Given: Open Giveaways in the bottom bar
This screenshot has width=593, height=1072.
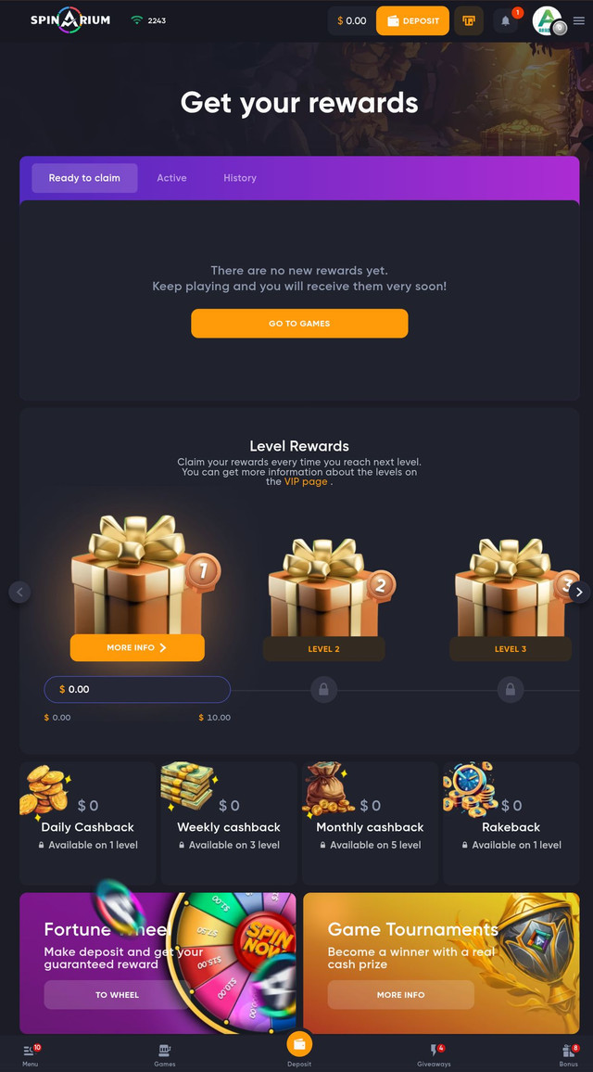Looking at the screenshot, I should click(434, 1055).
